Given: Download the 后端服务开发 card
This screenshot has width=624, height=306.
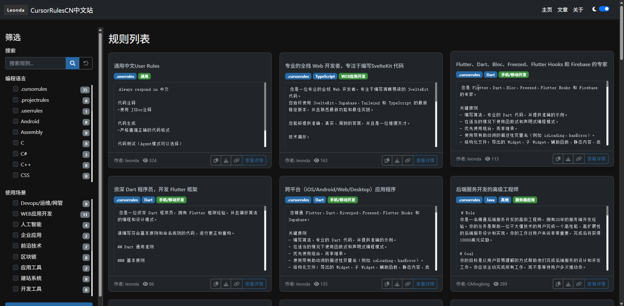Looking at the screenshot, I should coord(568,284).
